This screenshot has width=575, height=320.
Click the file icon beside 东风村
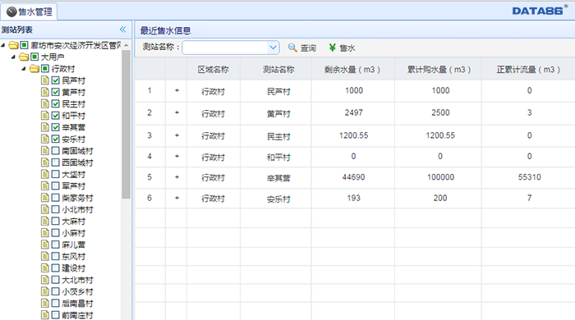click(x=44, y=256)
